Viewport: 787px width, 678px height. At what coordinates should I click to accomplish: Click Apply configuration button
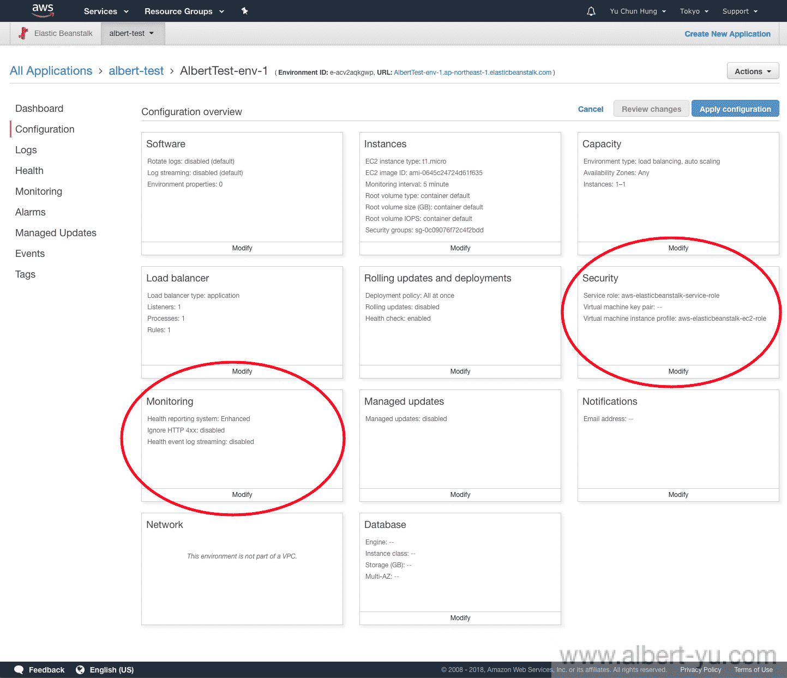click(x=735, y=109)
